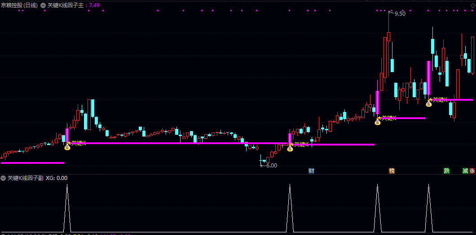The image size is (476, 235).
Task: Open the orange 榜 event marker
Action: coord(392,171)
